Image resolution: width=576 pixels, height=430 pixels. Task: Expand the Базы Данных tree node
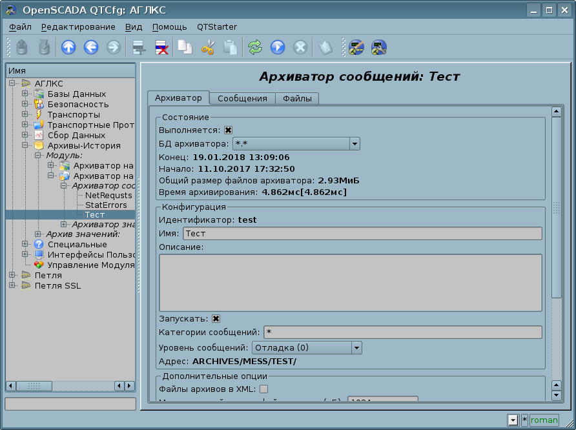[25, 93]
